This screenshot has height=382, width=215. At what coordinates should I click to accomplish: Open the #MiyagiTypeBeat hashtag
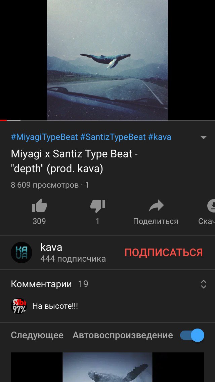pos(44,137)
